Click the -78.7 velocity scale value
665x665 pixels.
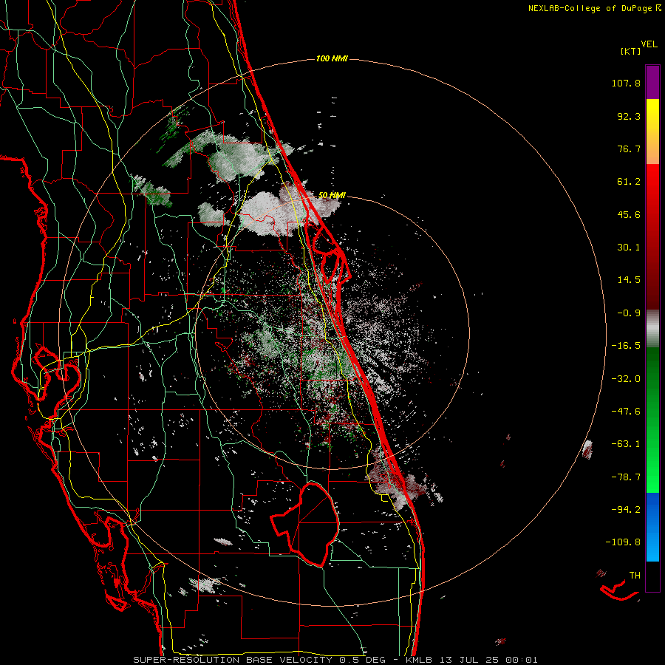(626, 477)
